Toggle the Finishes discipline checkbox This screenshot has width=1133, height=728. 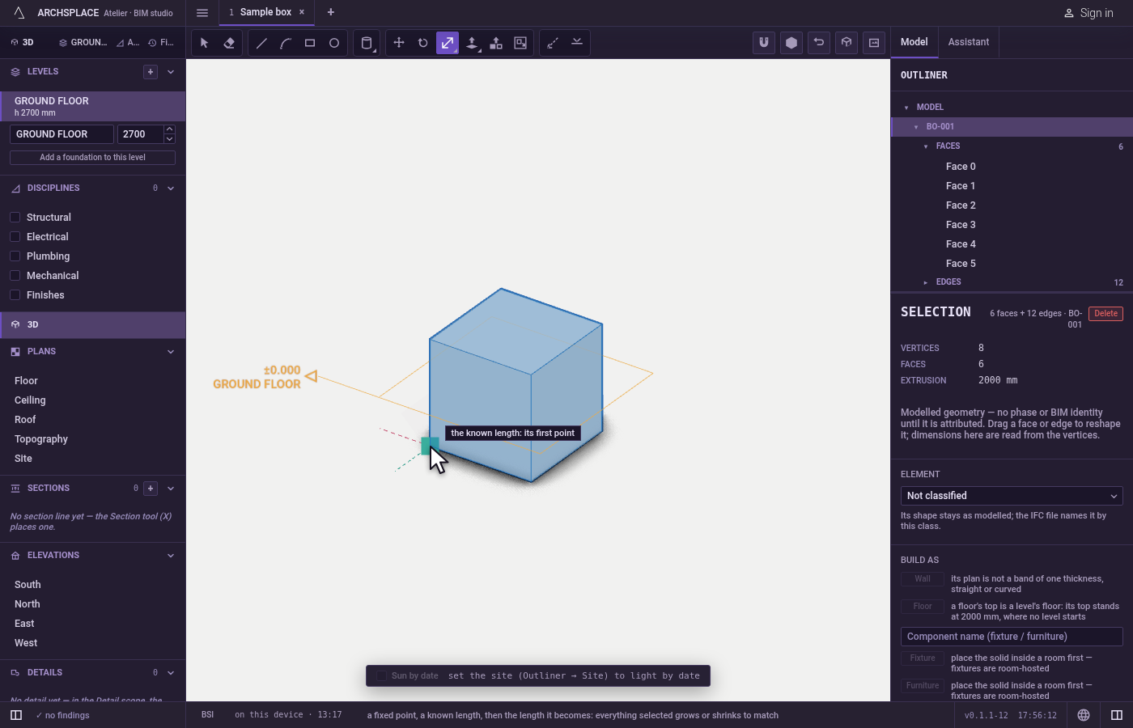pyautogui.click(x=15, y=294)
